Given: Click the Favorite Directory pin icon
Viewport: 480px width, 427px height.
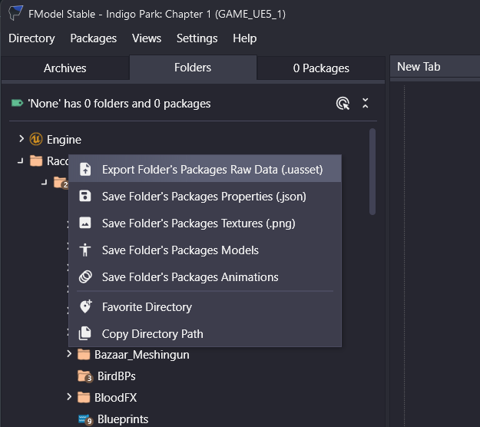Looking at the screenshot, I should point(85,307).
